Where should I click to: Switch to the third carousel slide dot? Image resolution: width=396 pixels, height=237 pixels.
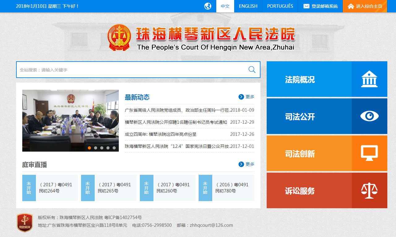[102, 148]
